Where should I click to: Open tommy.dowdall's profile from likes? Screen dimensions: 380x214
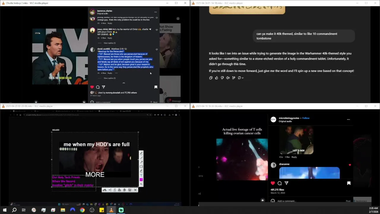click(113, 93)
